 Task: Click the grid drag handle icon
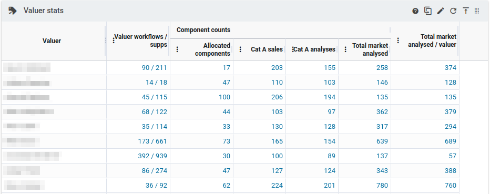tap(477, 11)
